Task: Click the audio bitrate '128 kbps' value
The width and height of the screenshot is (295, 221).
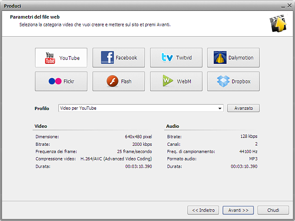Action: (x=249, y=136)
